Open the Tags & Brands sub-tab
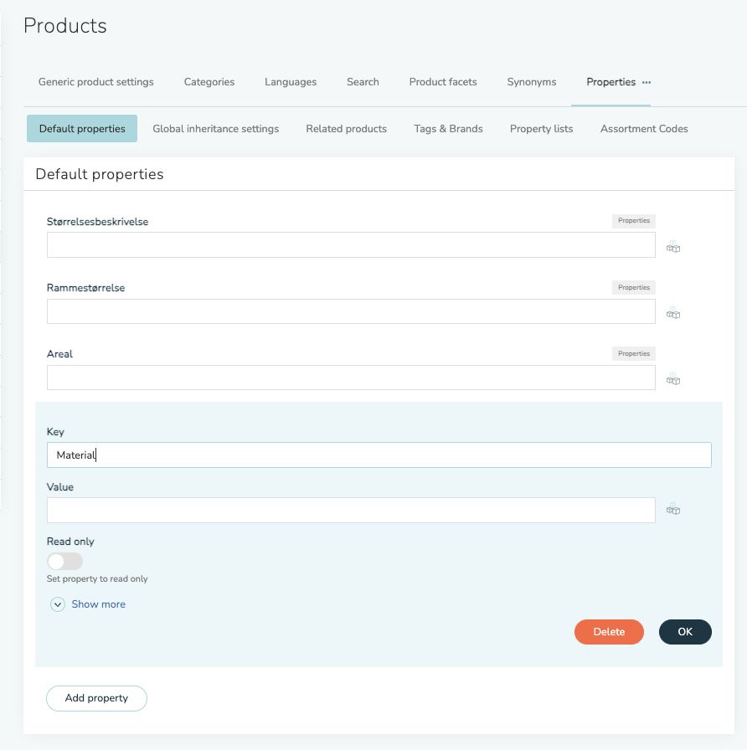Image resolution: width=747 pixels, height=750 pixels. [x=448, y=129]
